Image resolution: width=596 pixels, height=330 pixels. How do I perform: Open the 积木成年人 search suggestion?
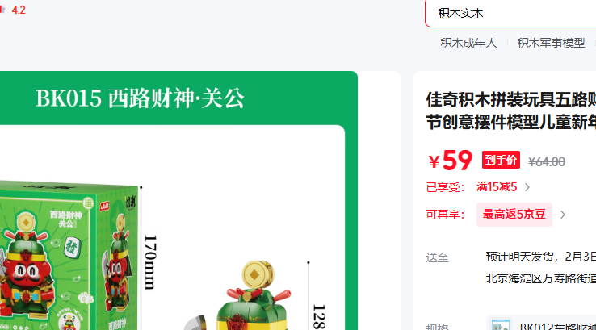pyautogui.click(x=468, y=43)
